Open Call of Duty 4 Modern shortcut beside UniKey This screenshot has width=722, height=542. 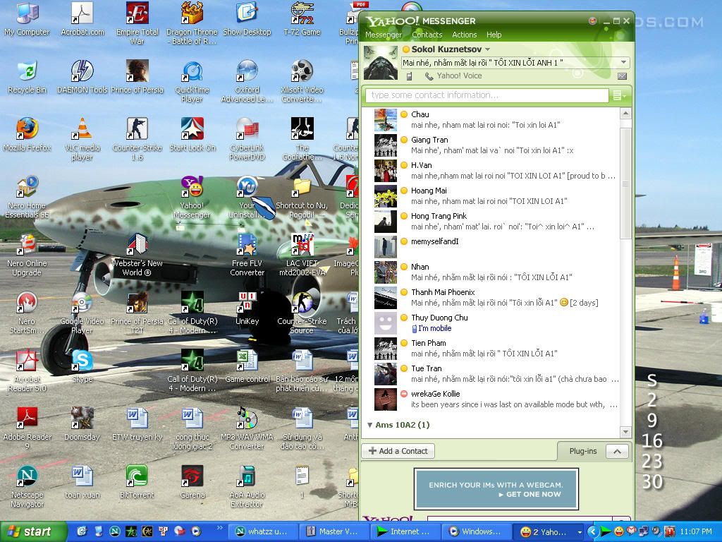tap(192, 313)
